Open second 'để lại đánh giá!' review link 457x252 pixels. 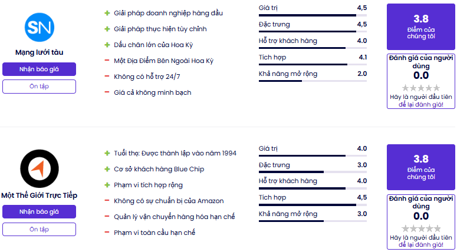[x=421, y=245]
